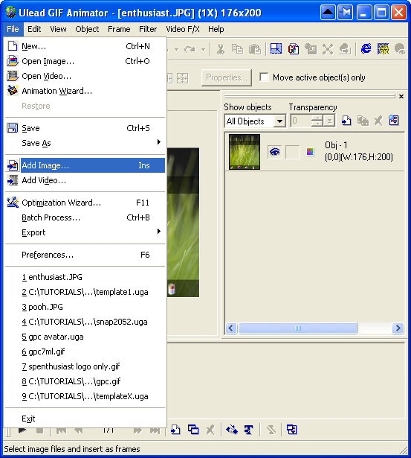The height and width of the screenshot is (458, 411).
Task: Click the Cut scissors toolbar icon
Action: click(x=221, y=49)
